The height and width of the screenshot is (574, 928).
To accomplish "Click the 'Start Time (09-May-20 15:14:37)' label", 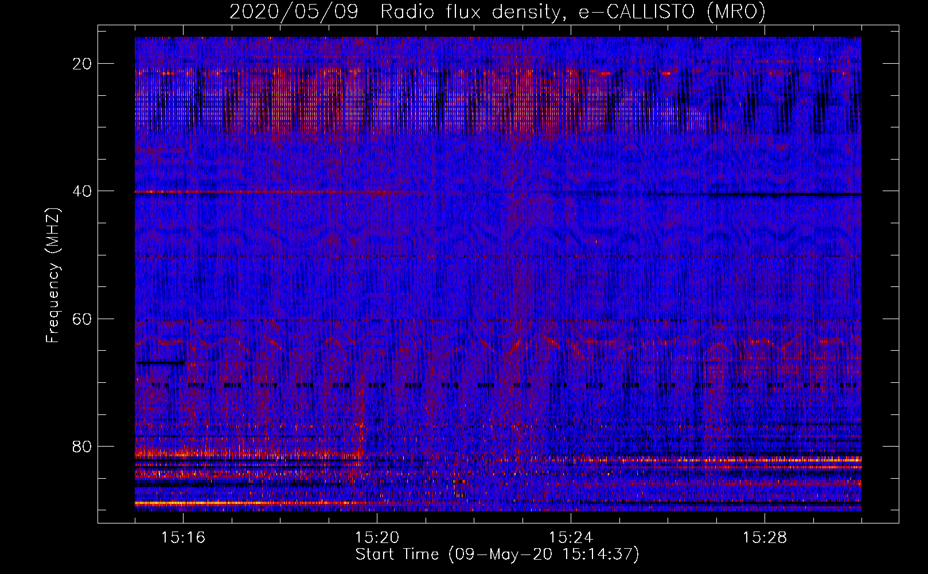I will 497,554.
